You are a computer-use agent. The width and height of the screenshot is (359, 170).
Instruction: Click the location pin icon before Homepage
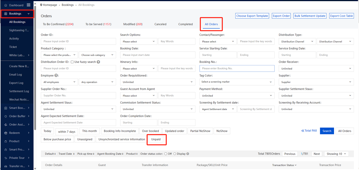point(42,5)
